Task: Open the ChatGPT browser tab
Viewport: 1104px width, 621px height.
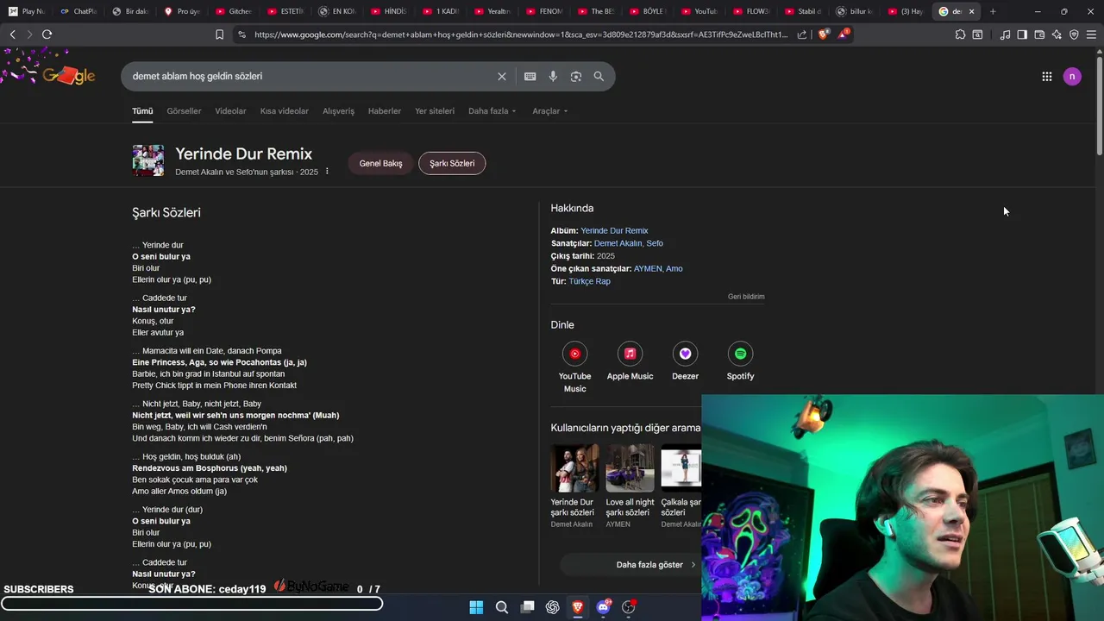Action: coord(78,11)
